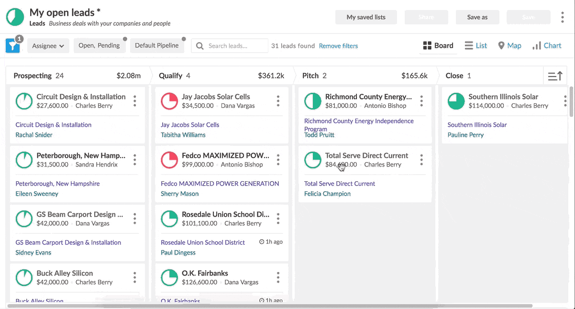
Task: Click the search magnifier icon
Action: pos(200,46)
